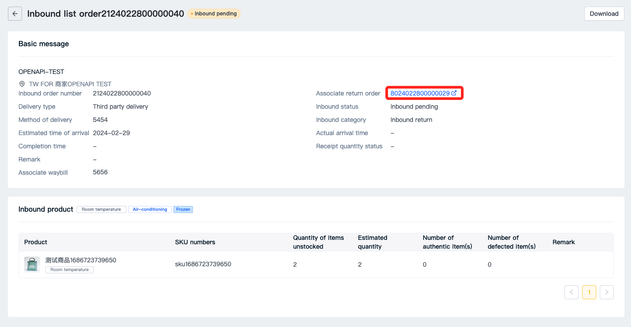This screenshot has height=327, width=631.
Task: Click the Inbound pending status badge
Action: (x=214, y=13)
